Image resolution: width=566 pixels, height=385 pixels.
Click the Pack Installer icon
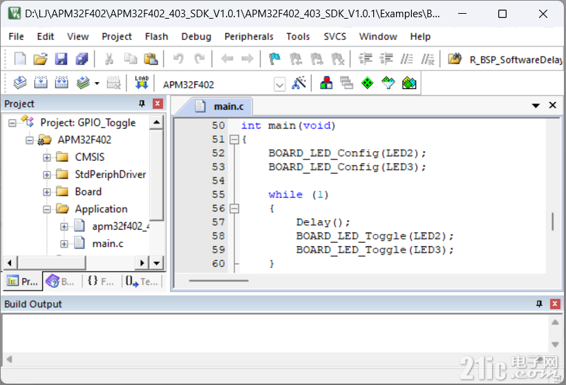pyautogui.click(x=409, y=83)
